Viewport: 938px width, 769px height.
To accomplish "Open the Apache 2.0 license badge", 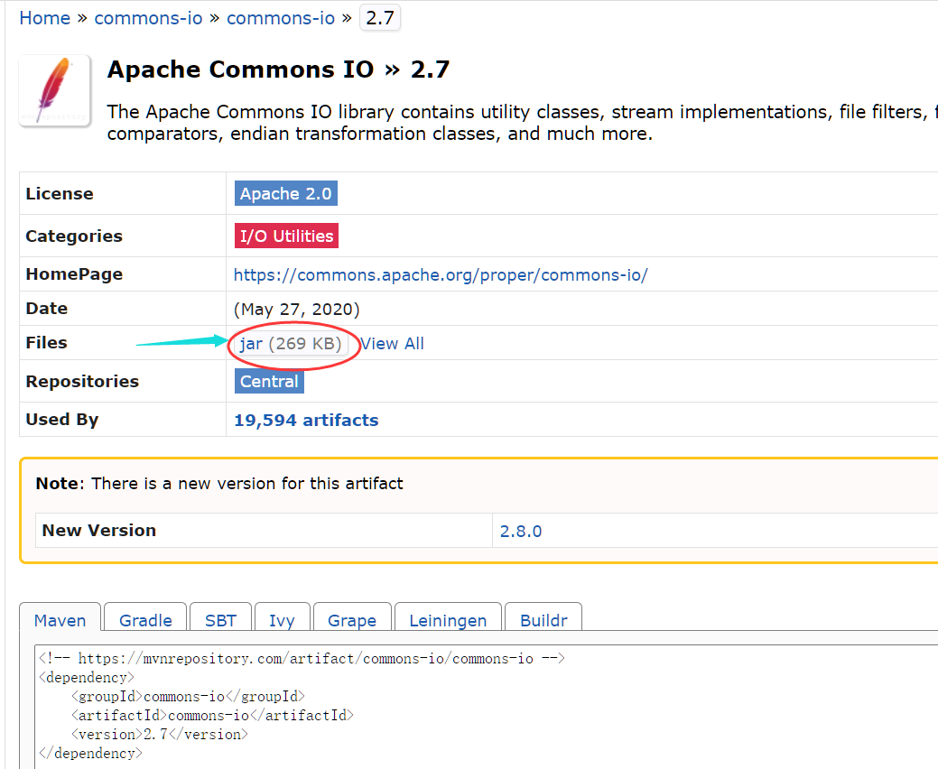I will pyautogui.click(x=286, y=193).
